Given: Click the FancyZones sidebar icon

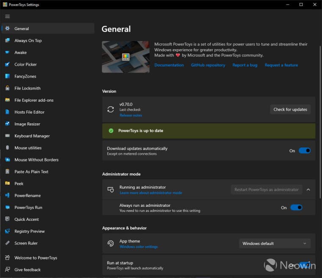Looking at the screenshot, I should [7, 76].
